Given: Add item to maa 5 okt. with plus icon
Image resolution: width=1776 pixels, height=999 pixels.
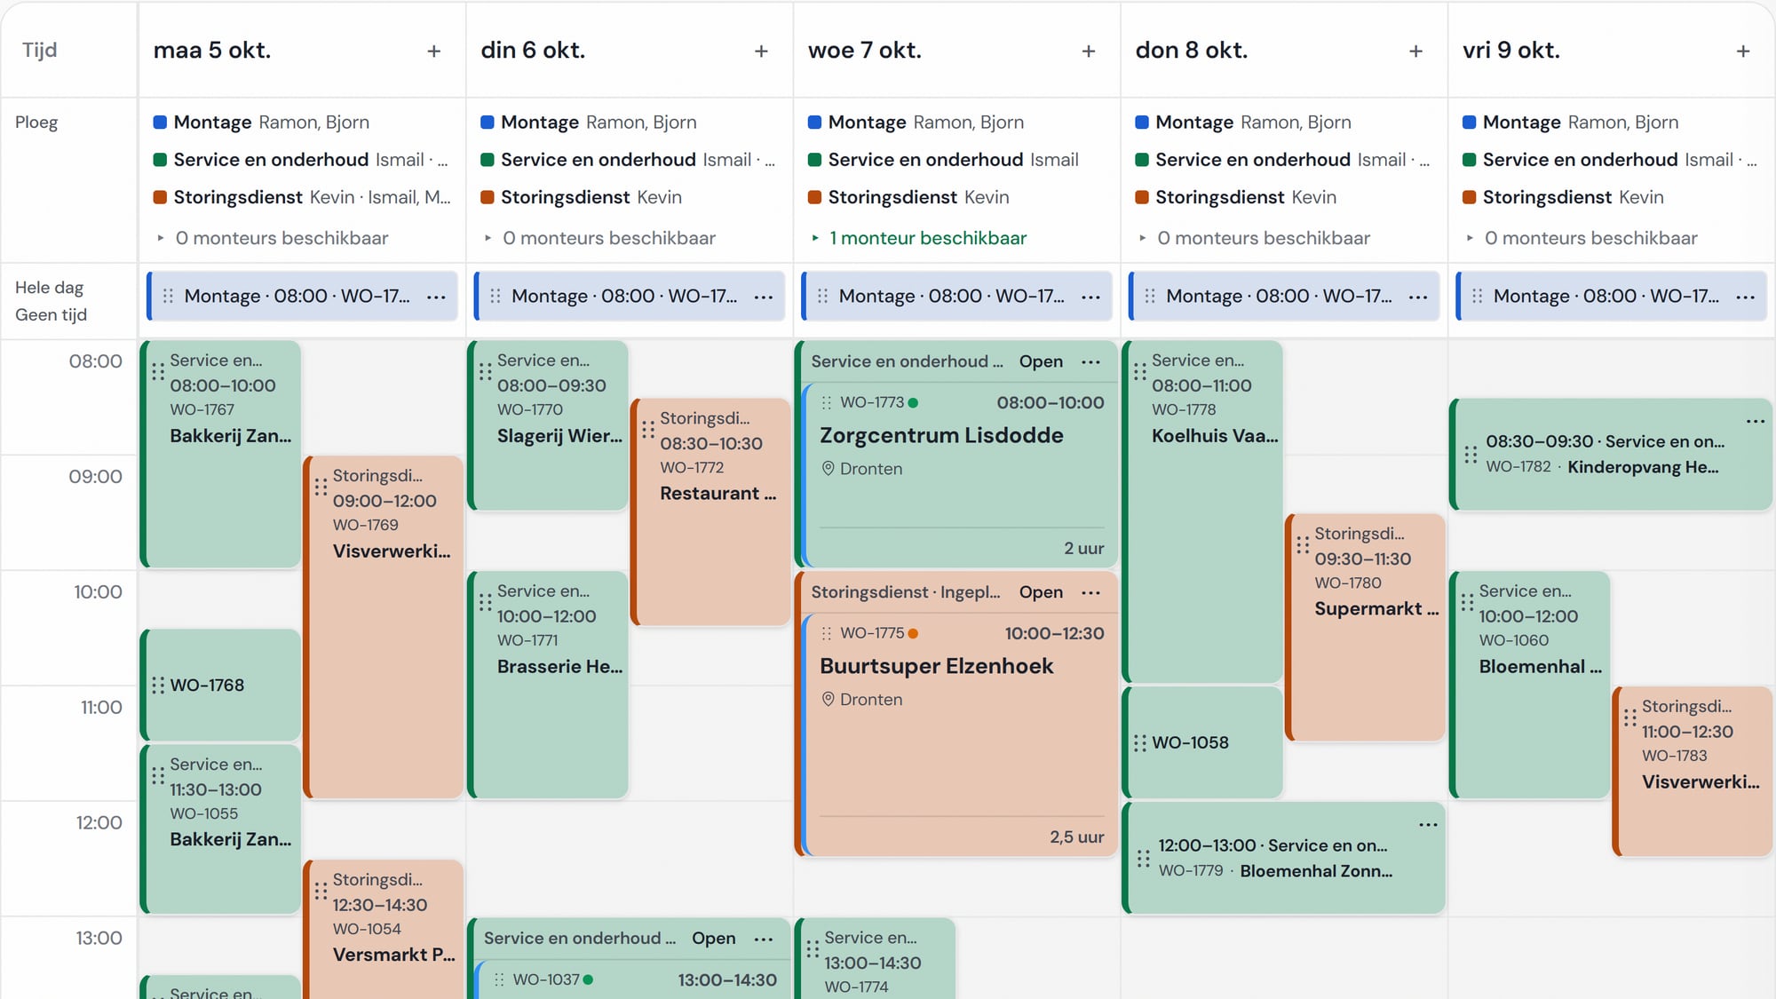Looking at the screenshot, I should [433, 52].
